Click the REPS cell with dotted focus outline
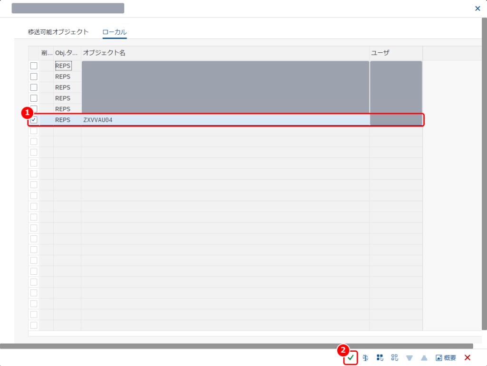This screenshot has height=366, width=487. pos(63,66)
